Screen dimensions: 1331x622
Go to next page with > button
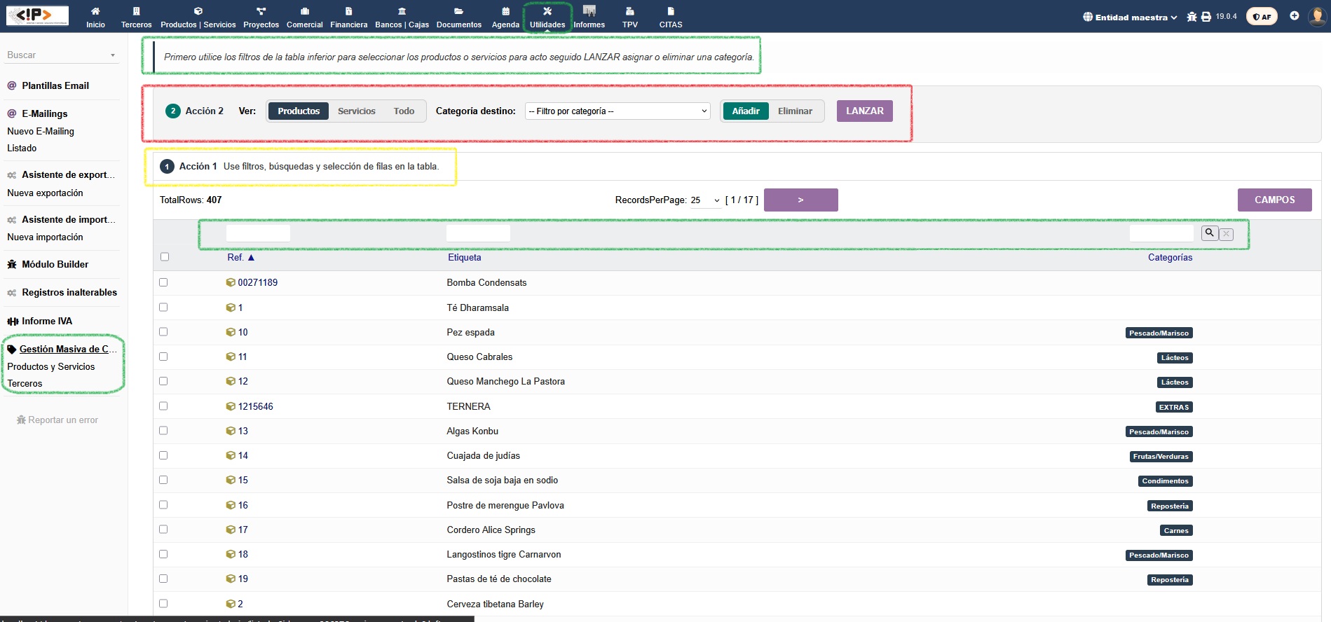click(801, 200)
